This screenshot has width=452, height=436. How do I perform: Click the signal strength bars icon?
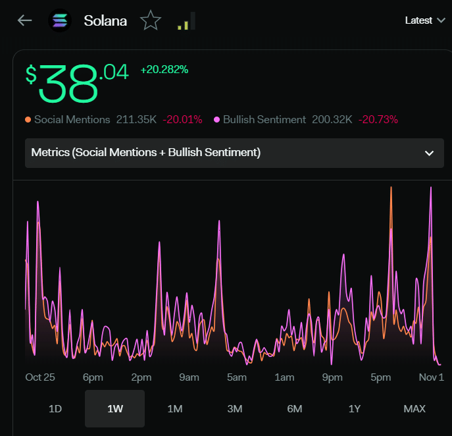point(186,21)
